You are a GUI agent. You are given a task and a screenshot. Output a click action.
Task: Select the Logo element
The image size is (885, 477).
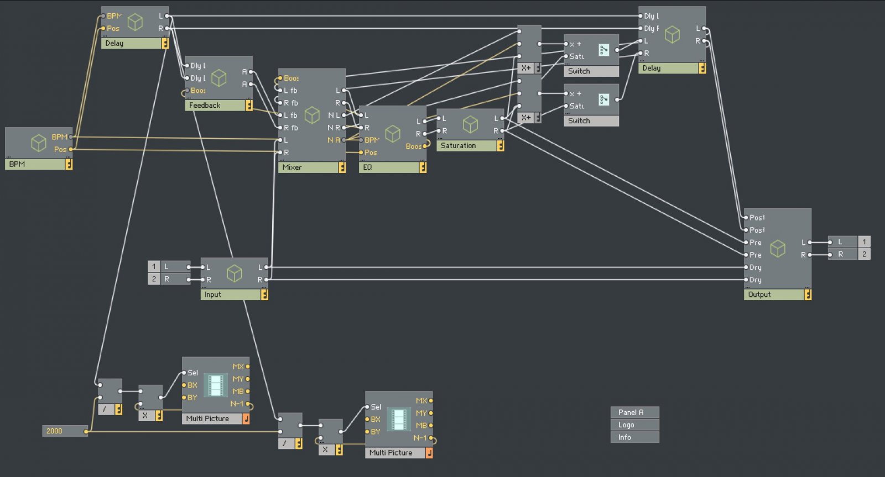point(634,425)
